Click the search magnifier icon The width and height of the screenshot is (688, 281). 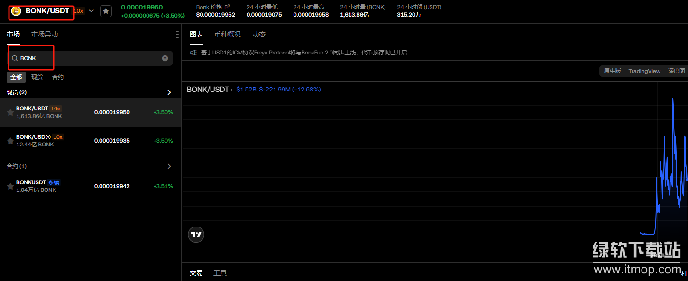point(15,58)
